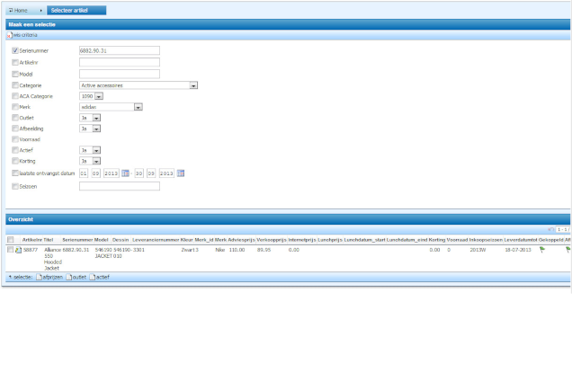Click the '89.95' Verkoopprijs cell

[x=264, y=250]
